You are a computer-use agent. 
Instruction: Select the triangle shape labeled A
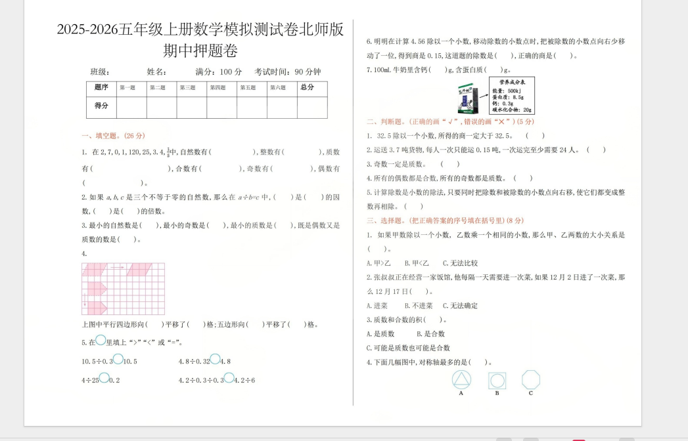[x=461, y=379]
